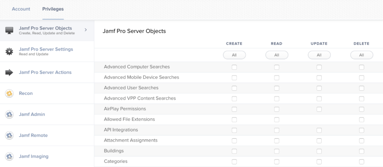Check Update for API Integrations
The height and width of the screenshot is (167, 383).
pos(319,130)
